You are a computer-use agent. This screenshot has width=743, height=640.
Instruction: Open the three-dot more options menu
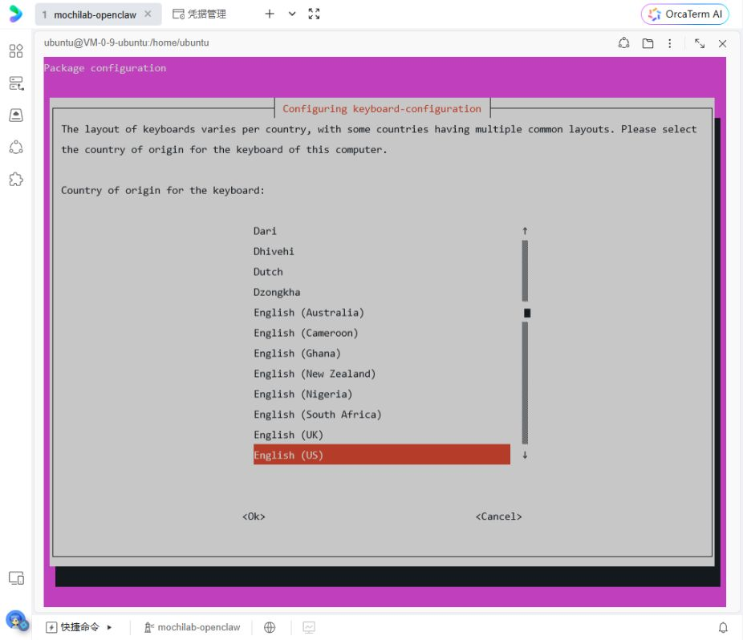[x=669, y=43]
